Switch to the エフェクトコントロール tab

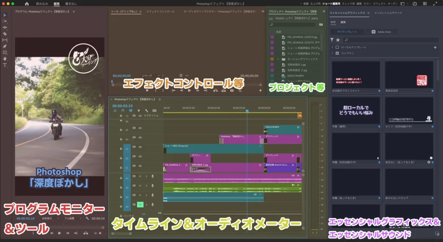161,12
